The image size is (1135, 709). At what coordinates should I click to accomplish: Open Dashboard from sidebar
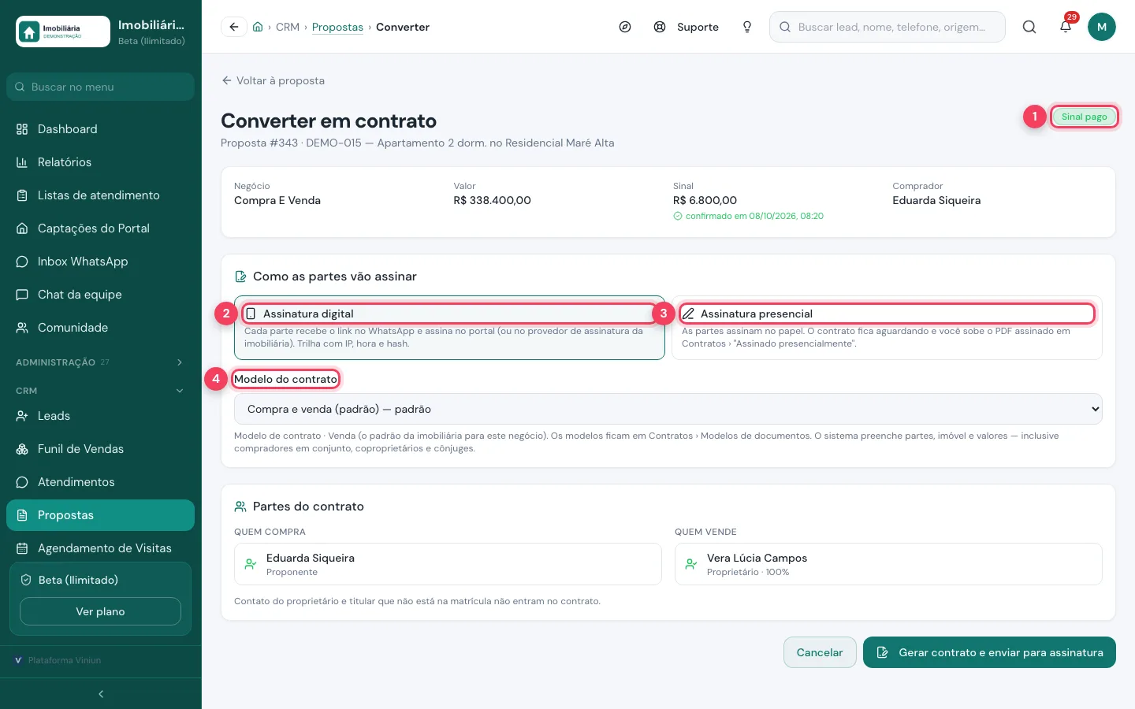point(100,129)
